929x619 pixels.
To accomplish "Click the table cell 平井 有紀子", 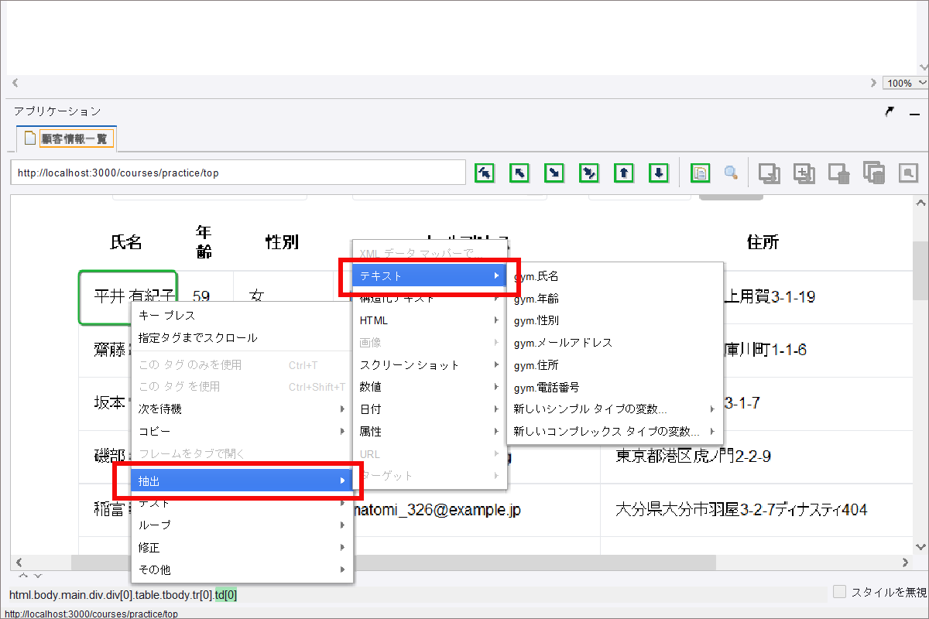I will point(129,297).
